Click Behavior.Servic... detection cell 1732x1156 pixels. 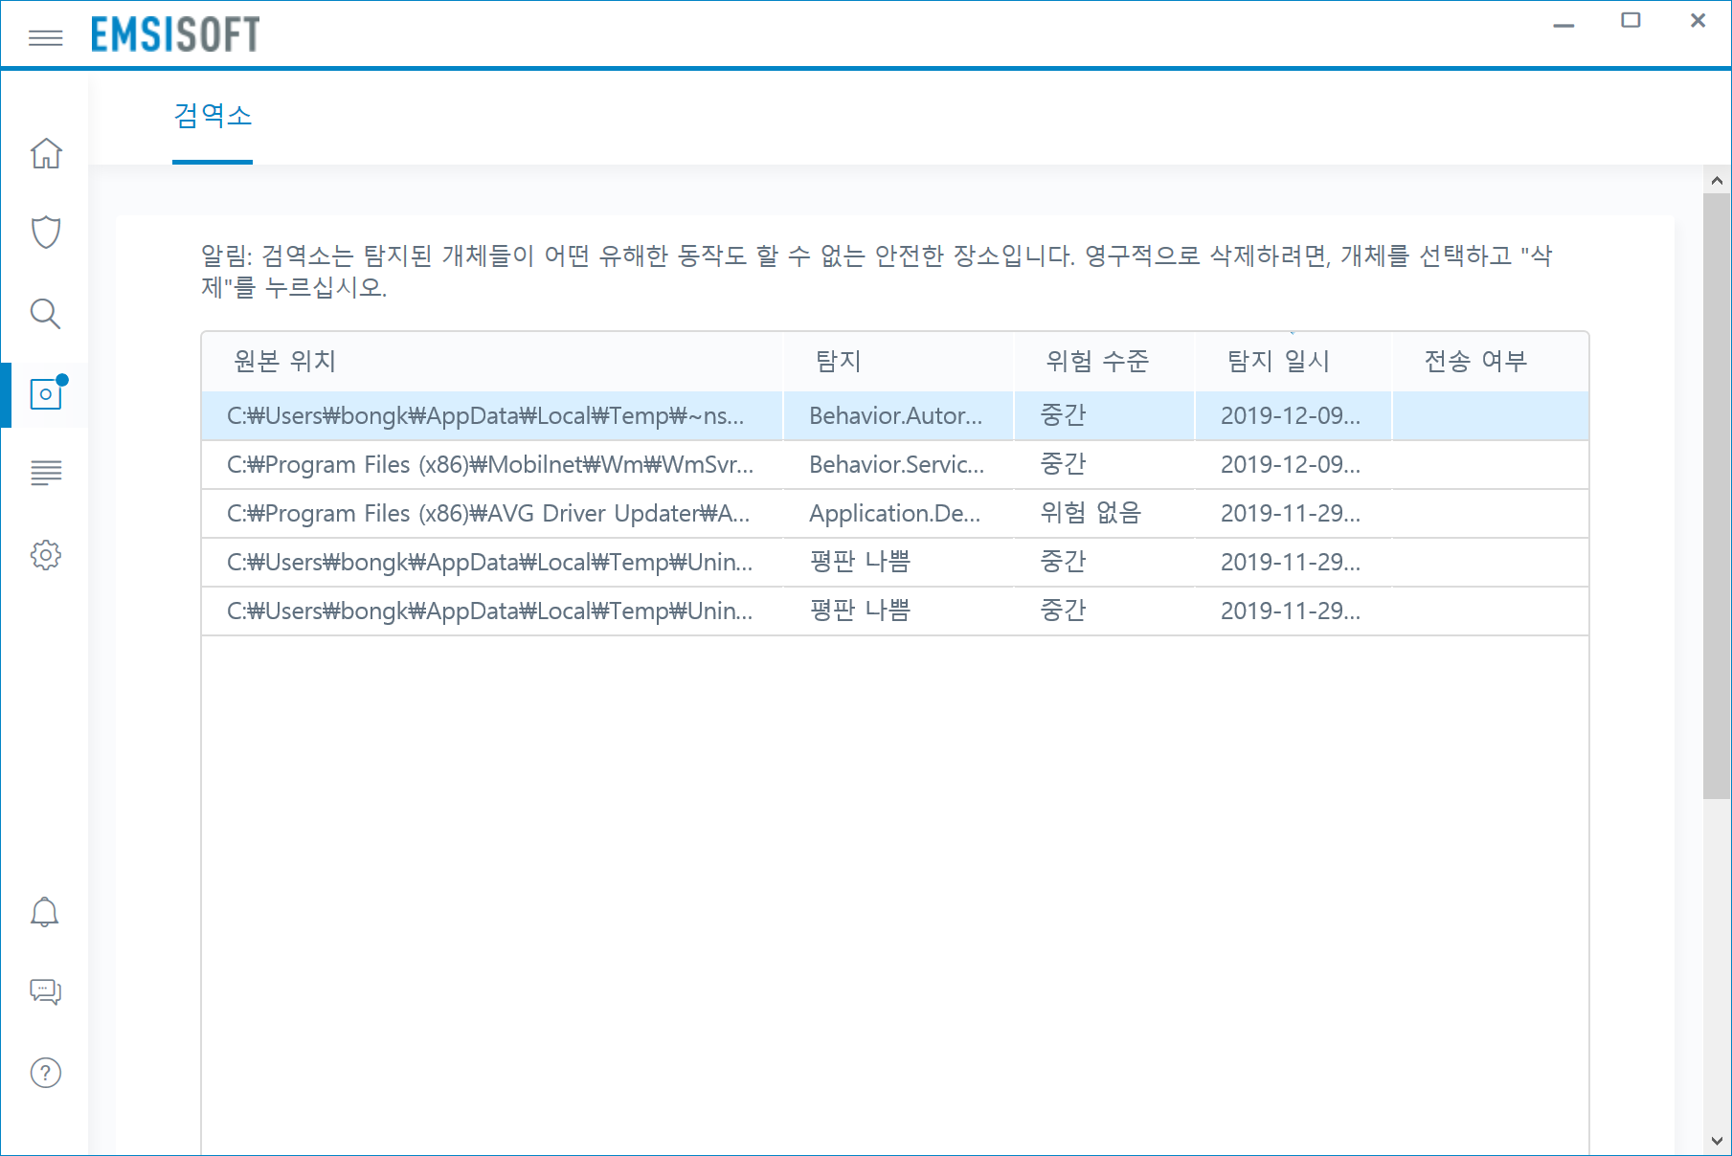click(898, 464)
